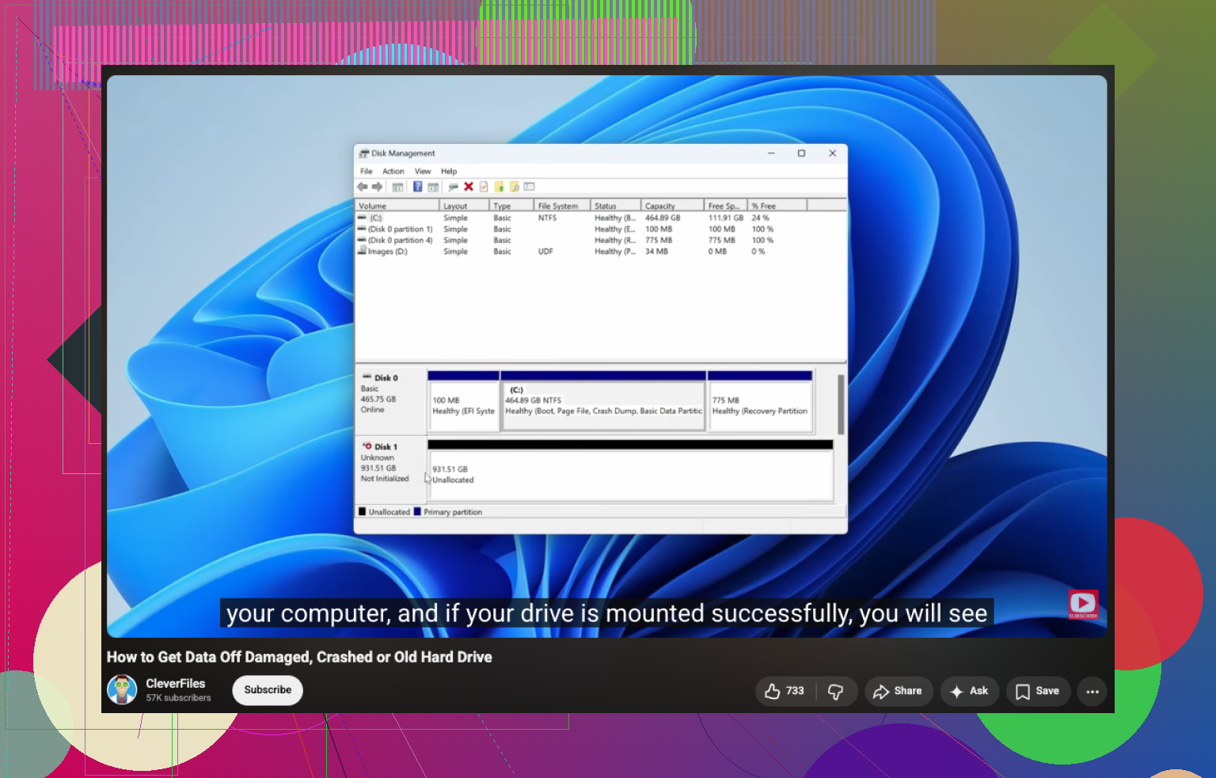Click the Show/Hide Action Pane toolbar icon
Viewport: 1216px width, 778px height.
pyautogui.click(x=433, y=187)
